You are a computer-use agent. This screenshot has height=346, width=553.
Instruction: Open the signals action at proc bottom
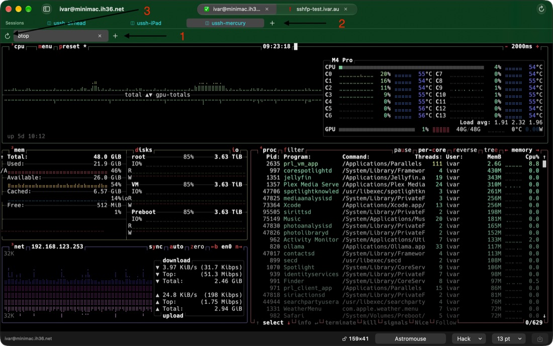click(x=396, y=323)
